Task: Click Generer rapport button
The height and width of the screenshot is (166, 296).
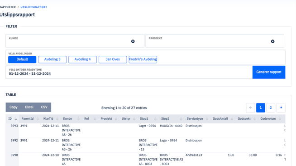Action: pos(269,72)
